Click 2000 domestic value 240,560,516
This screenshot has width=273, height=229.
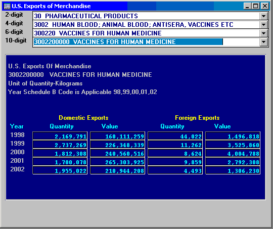point(117,153)
